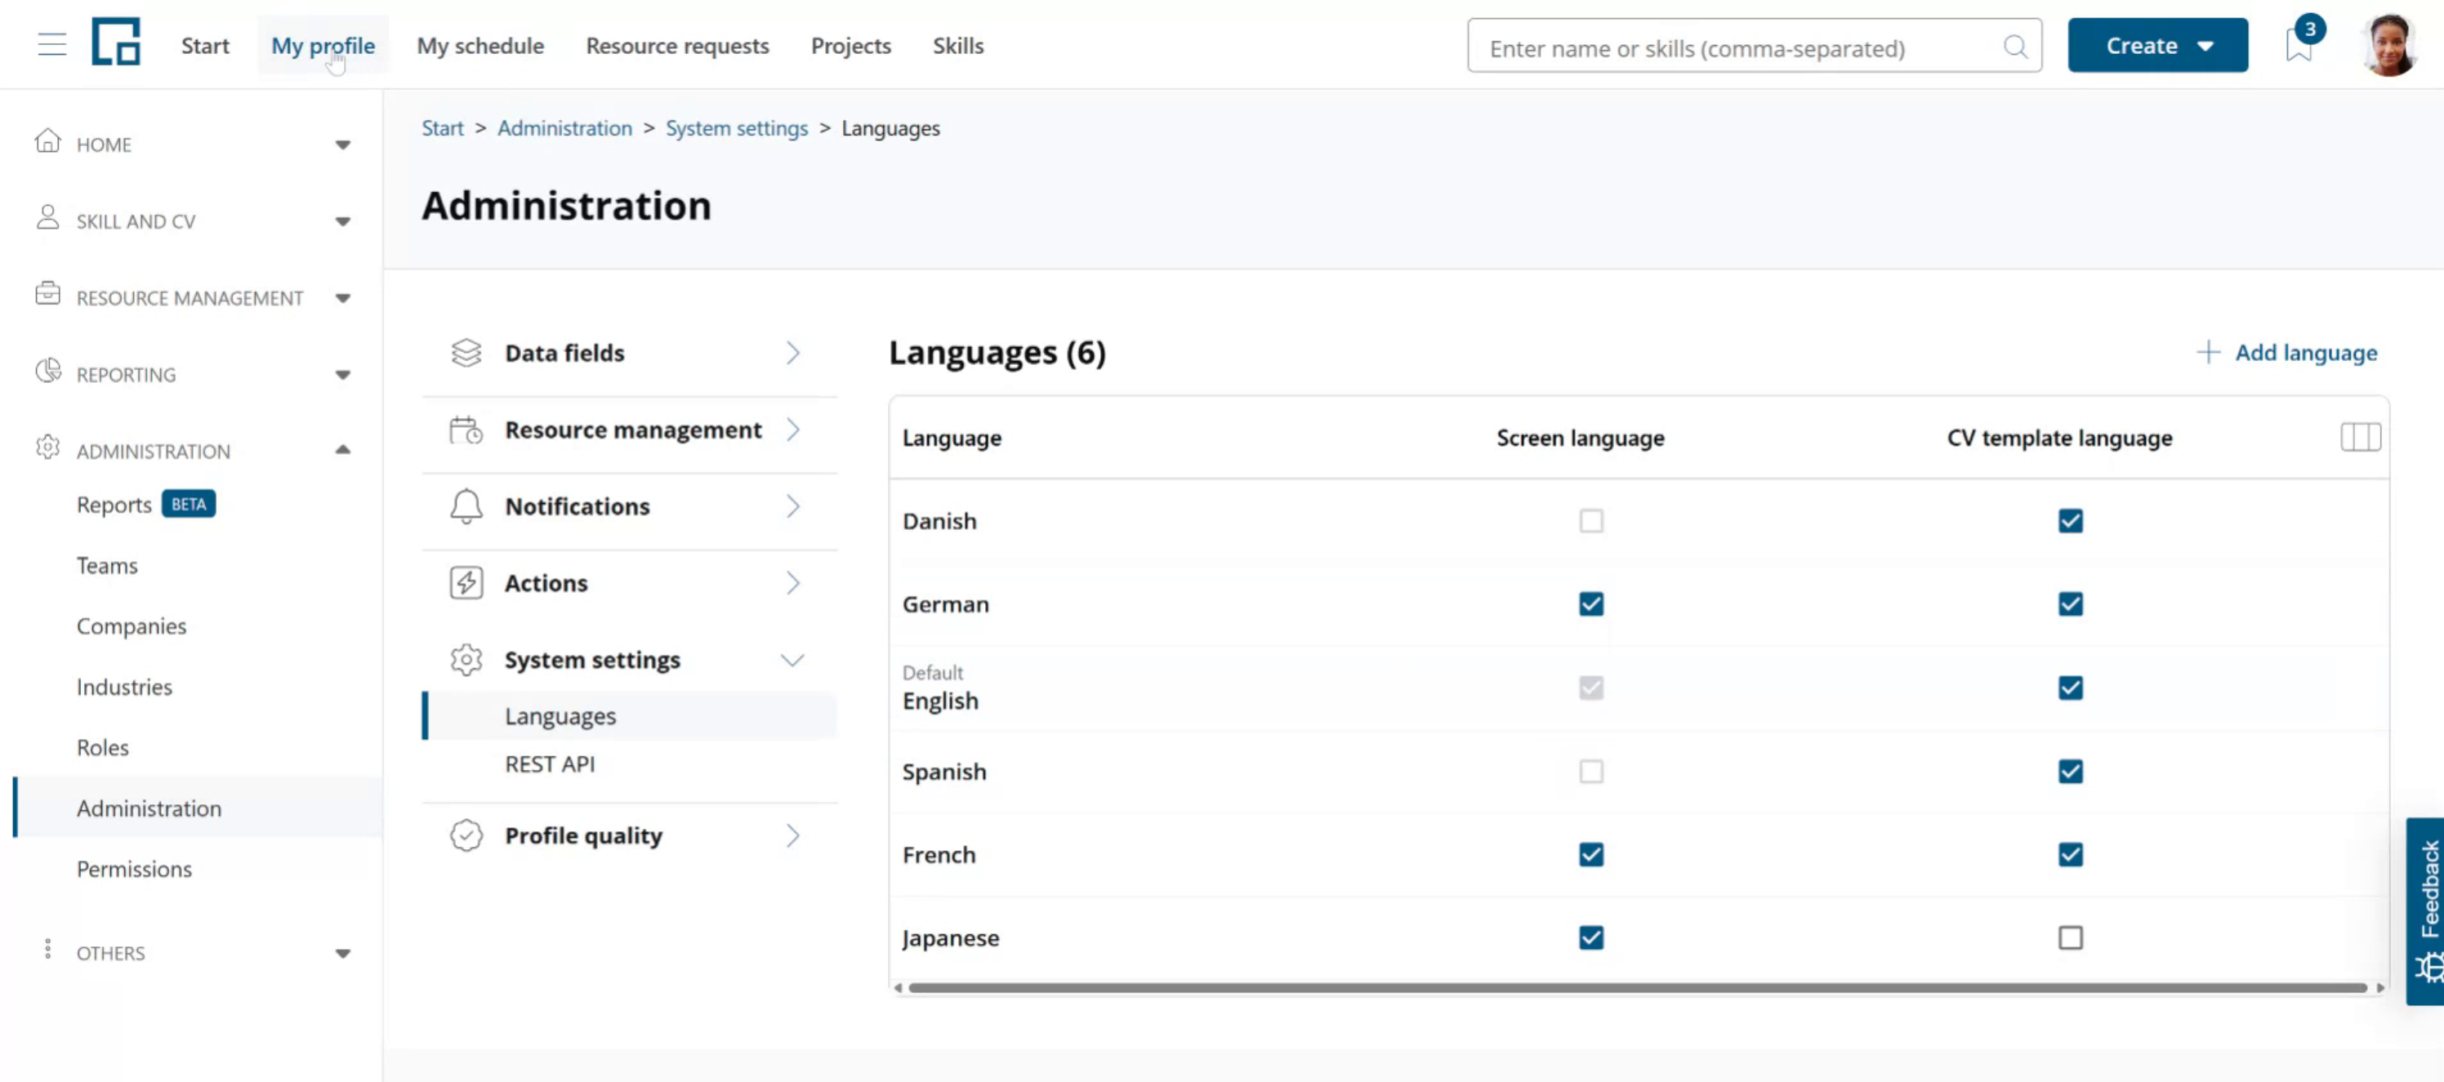Open Permissions in the sidebar

point(134,869)
